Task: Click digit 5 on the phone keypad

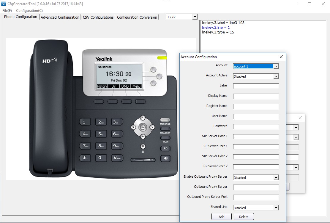Action: point(101,134)
